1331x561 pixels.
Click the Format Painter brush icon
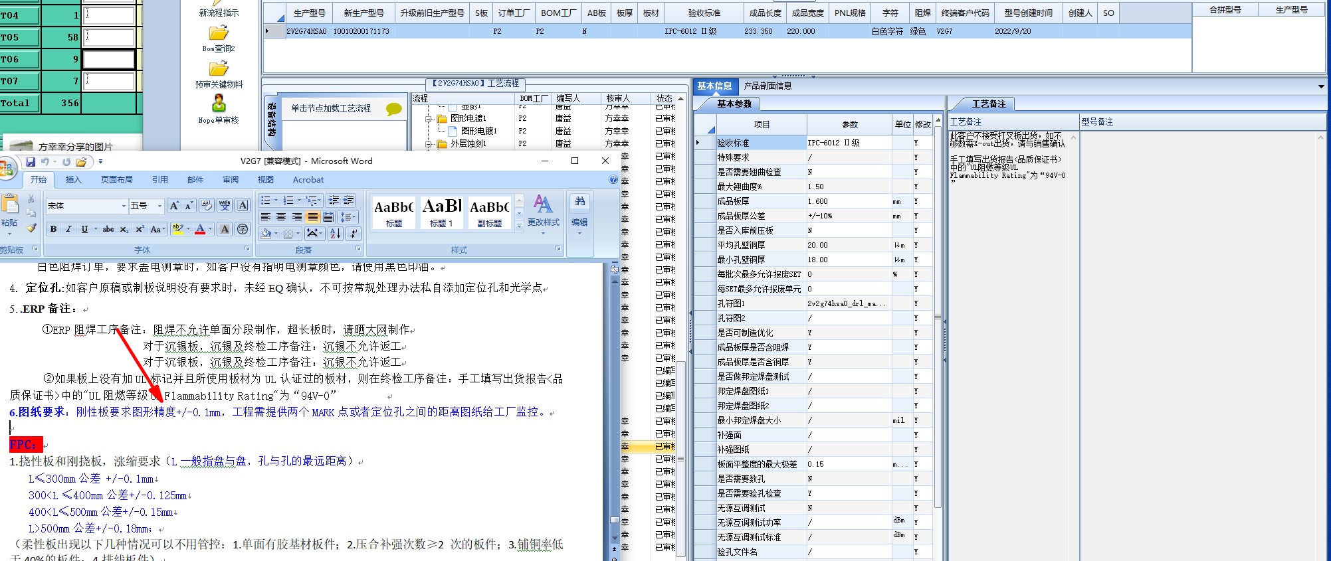click(31, 228)
